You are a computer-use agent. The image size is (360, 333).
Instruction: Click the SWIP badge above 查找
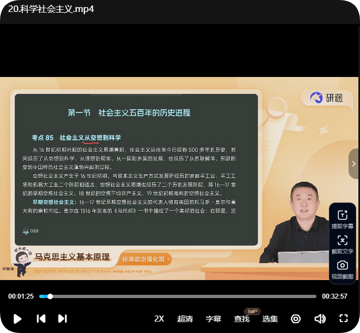[253, 311]
